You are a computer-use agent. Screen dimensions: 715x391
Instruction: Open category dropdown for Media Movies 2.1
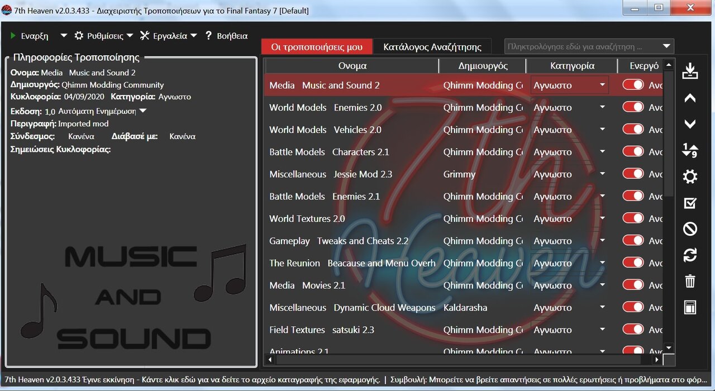[602, 285]
